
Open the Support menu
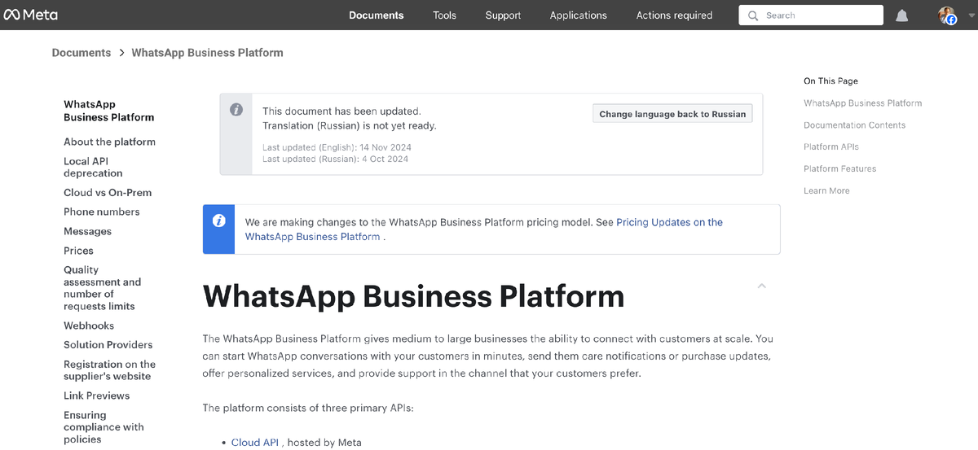click(503, 15)
